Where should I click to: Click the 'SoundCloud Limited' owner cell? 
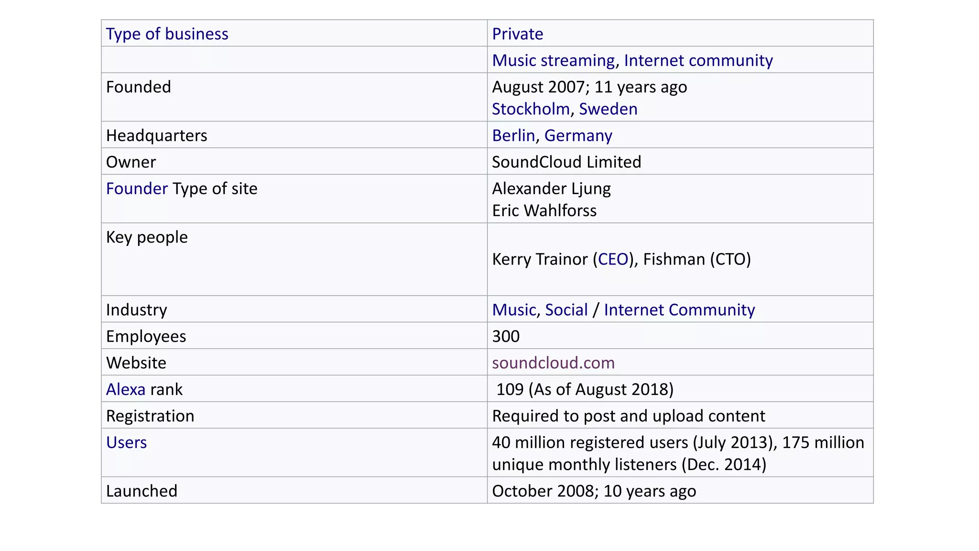[x=566, y=162]
